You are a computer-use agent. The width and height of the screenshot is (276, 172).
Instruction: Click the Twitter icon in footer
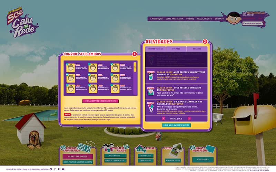point(59,169)
